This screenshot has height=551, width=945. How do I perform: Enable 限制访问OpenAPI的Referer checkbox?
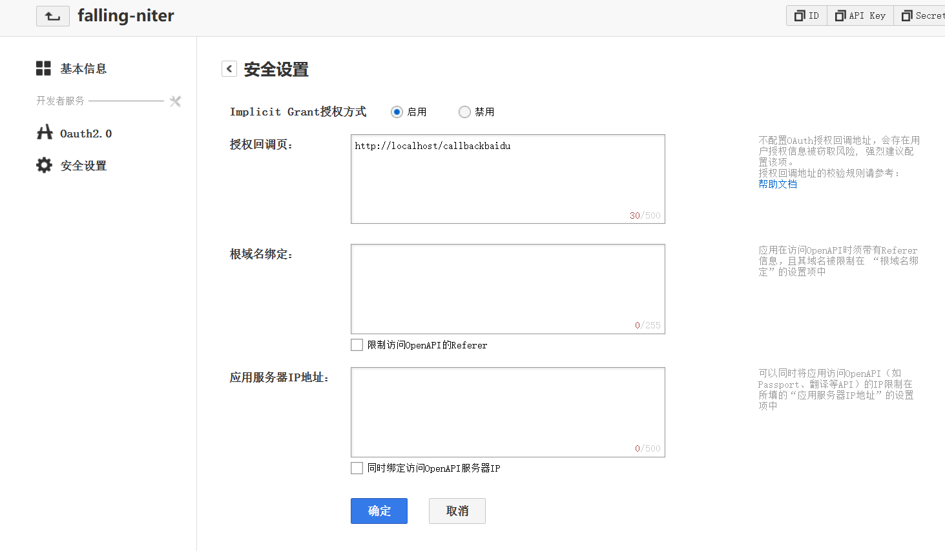tap(357, 345)
